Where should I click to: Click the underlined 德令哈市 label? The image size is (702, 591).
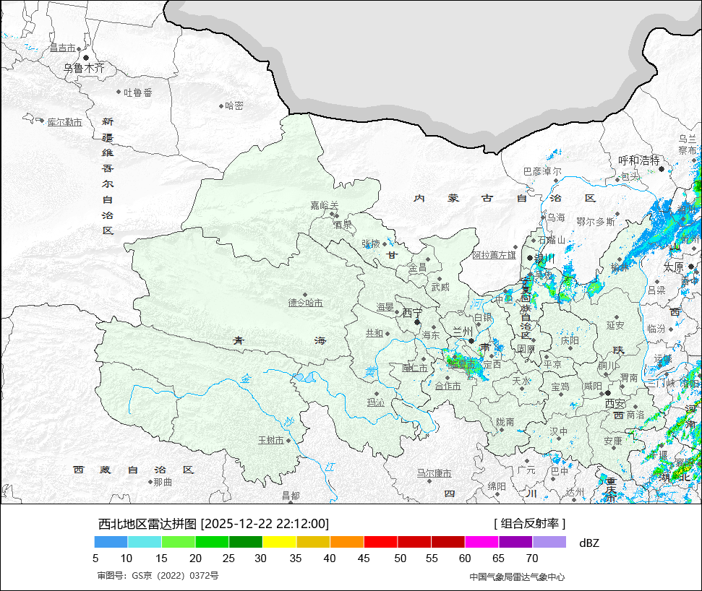305,303
